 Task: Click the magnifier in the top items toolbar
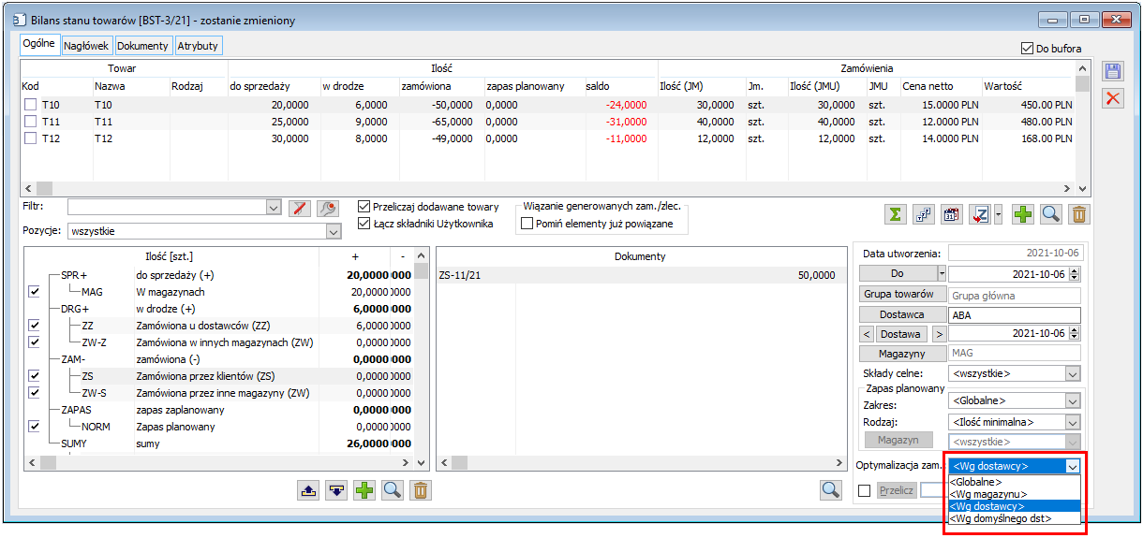[x=1051, y=214]
